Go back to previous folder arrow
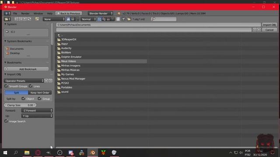The width and height of the screenshot is (280, 157). [x=16, y=19]
